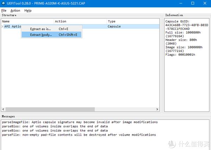Click the Flags: 00010001h line
The height and width of the screenshot is (150, 211).
[x=180, y=55]
